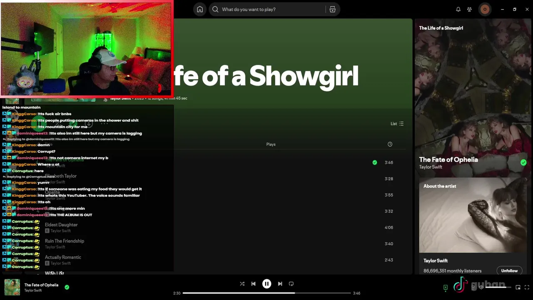Click the 4:06 track duration
Viewport: 533px width, 300px height.
389,227
